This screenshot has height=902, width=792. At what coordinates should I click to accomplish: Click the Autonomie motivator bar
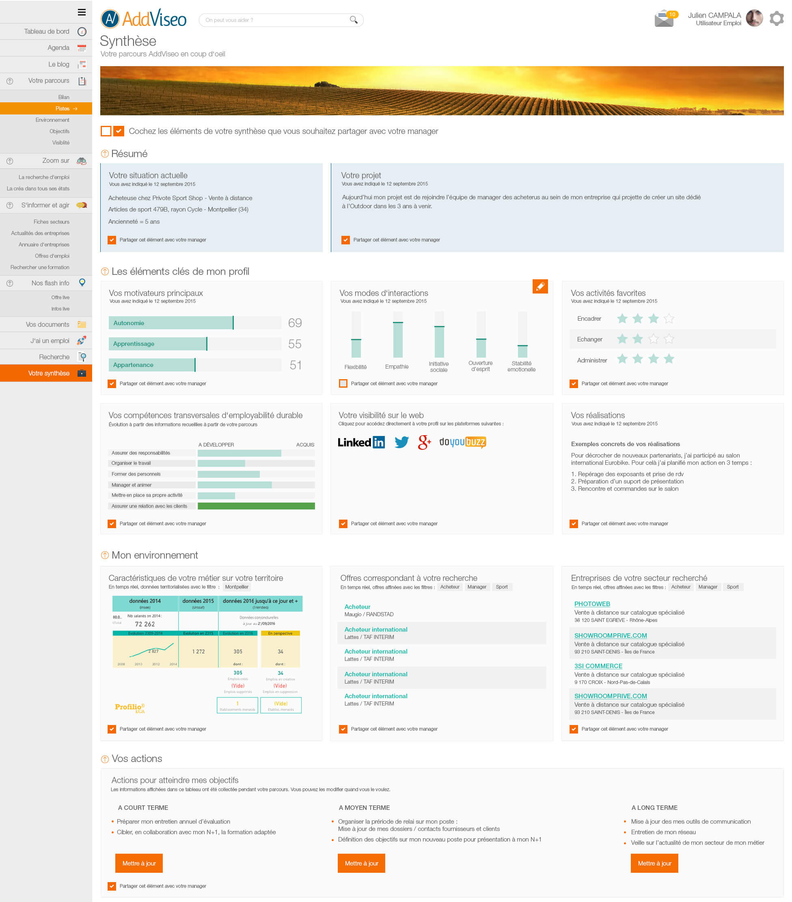(171, 323)
